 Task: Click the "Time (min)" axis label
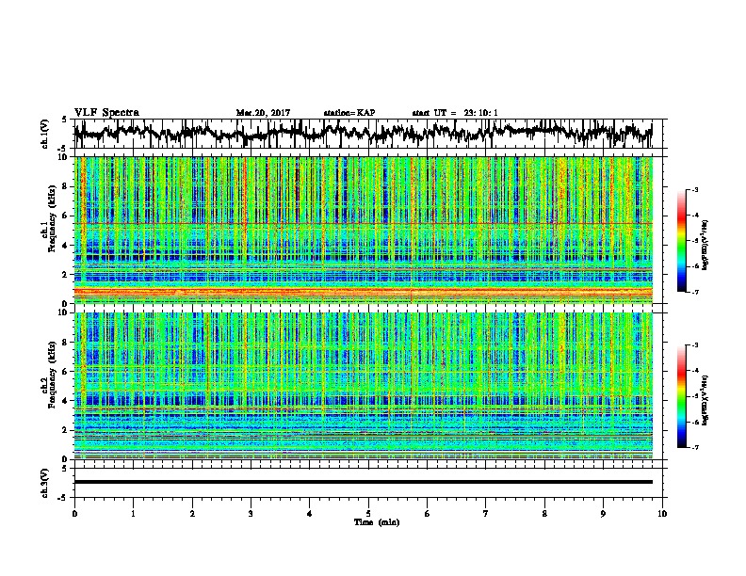click(377, 522)
